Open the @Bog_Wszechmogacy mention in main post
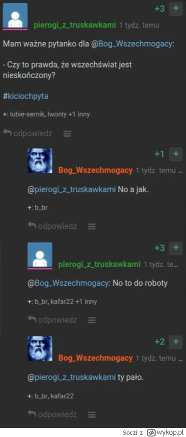The image size is (186, 437). (x=131, y=45)
